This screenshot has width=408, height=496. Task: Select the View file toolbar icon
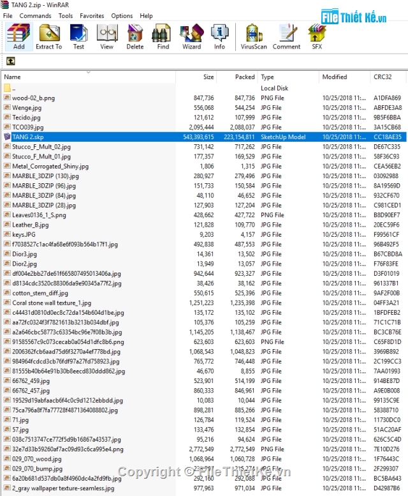(106, 36)
